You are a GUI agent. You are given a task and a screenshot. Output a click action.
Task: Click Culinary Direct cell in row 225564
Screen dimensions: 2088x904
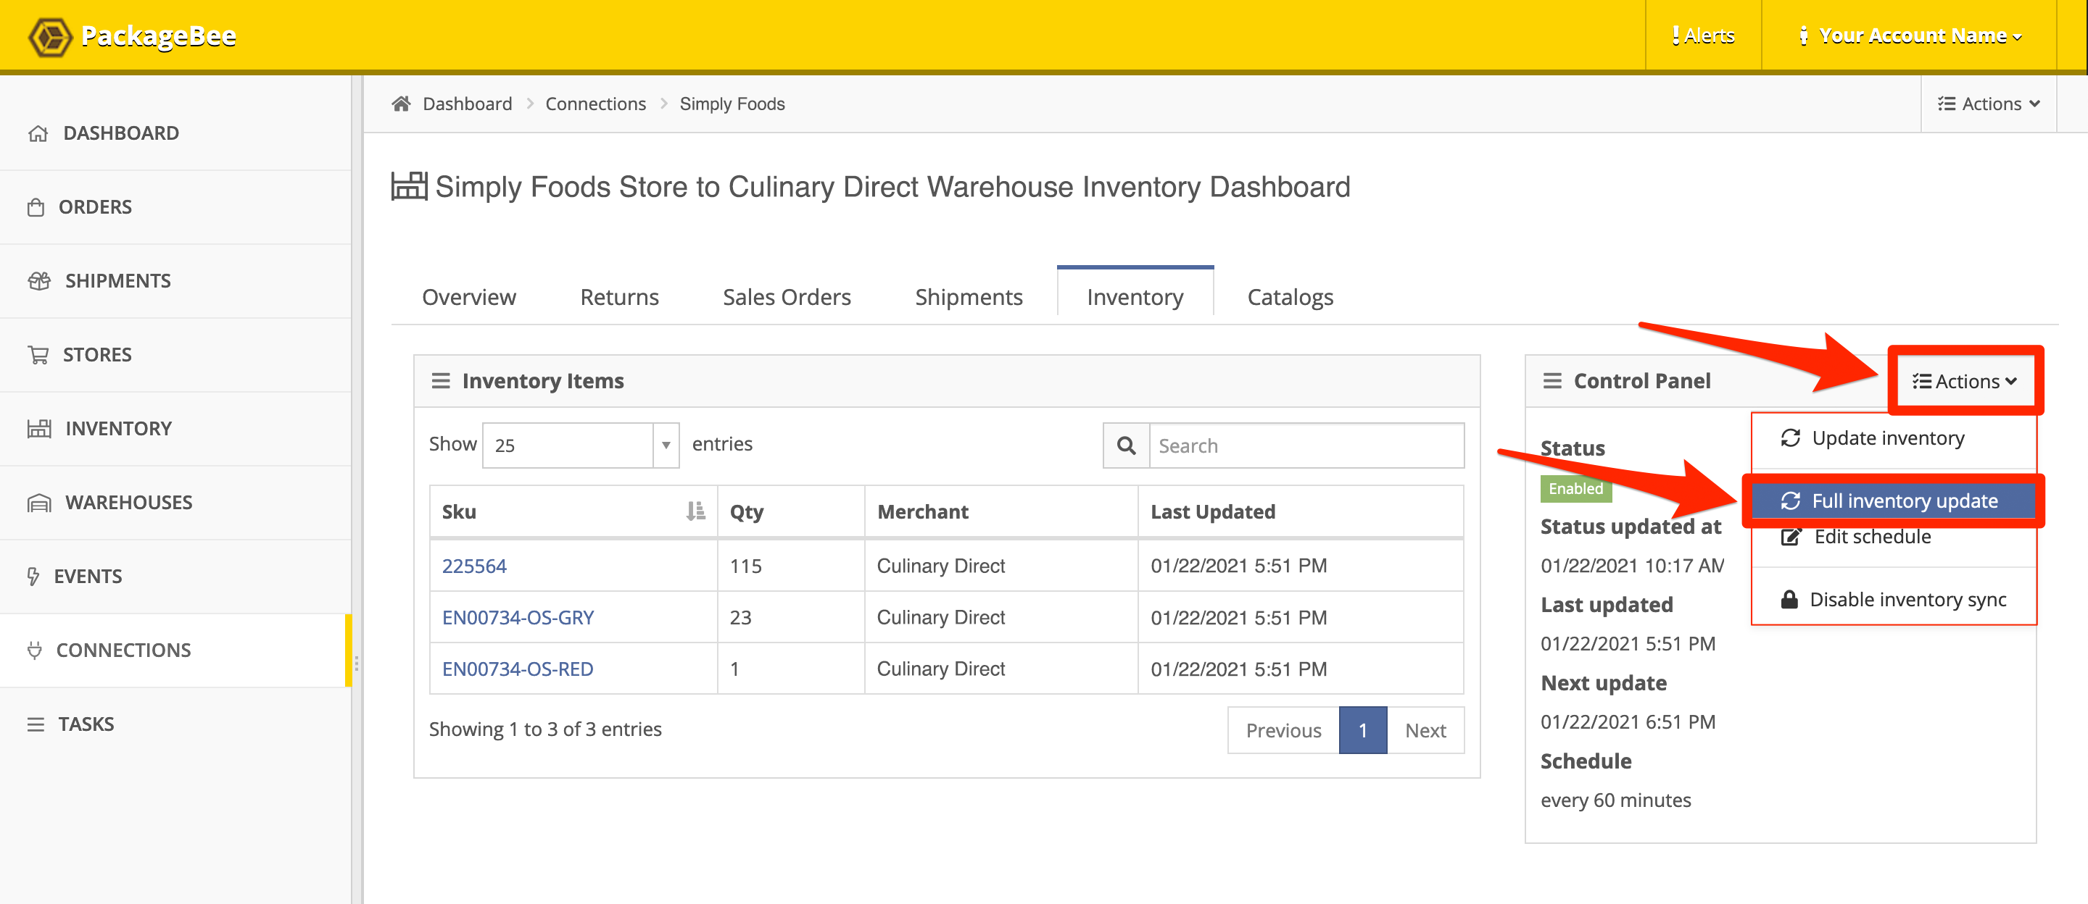click(x=1001, y=566)
